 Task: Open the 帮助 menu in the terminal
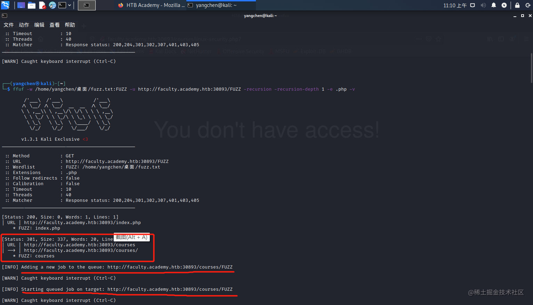[x=70, y=25]
